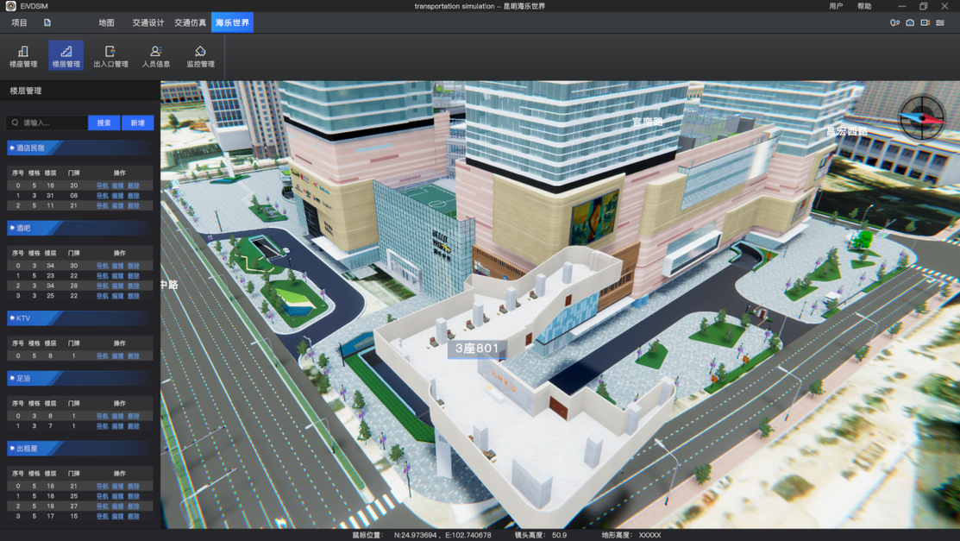
Task: Click the 3座801 label in the 3D scene
Action: coord(477,349)
